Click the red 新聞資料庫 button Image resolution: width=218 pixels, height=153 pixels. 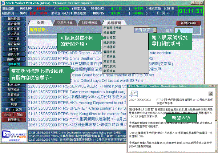coord(188,23)
